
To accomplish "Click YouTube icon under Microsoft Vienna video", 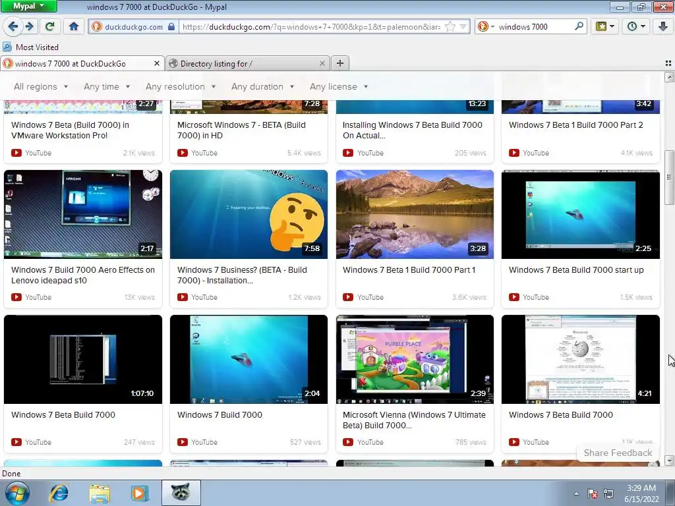I will click(x=348, y=442).
